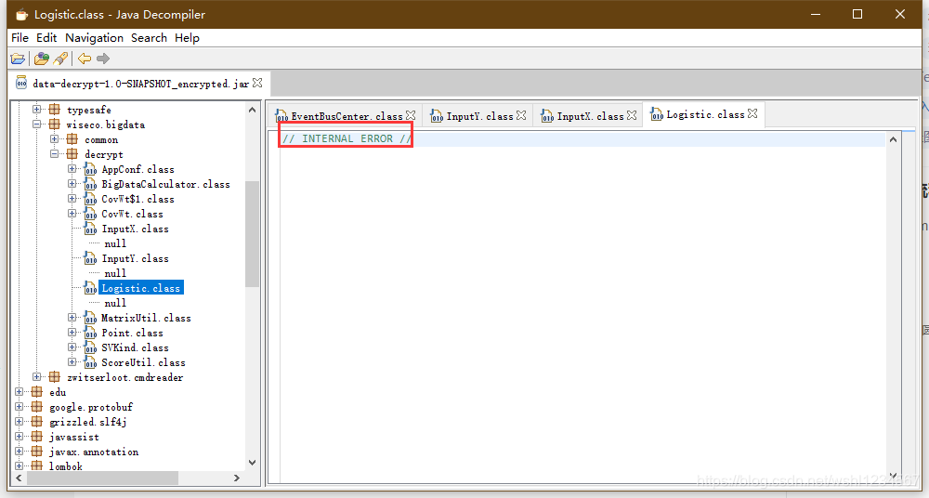This screenshot has height=498, width=929.
Task: Expand the javassist package node
Action: tap(19, 437)
